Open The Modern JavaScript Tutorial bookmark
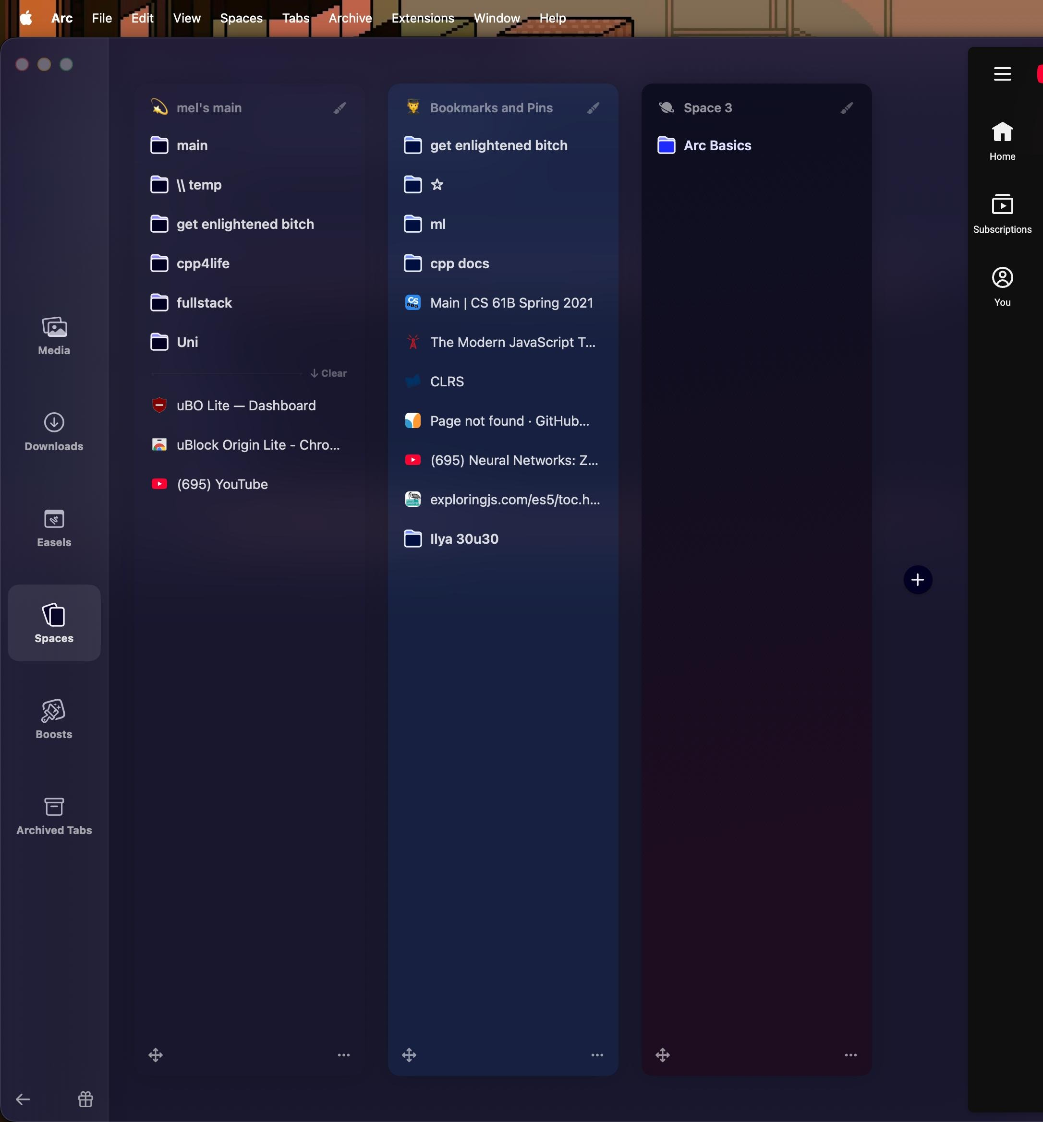This screenshot has width=1043, height=1122. click(x=502, y=343)
